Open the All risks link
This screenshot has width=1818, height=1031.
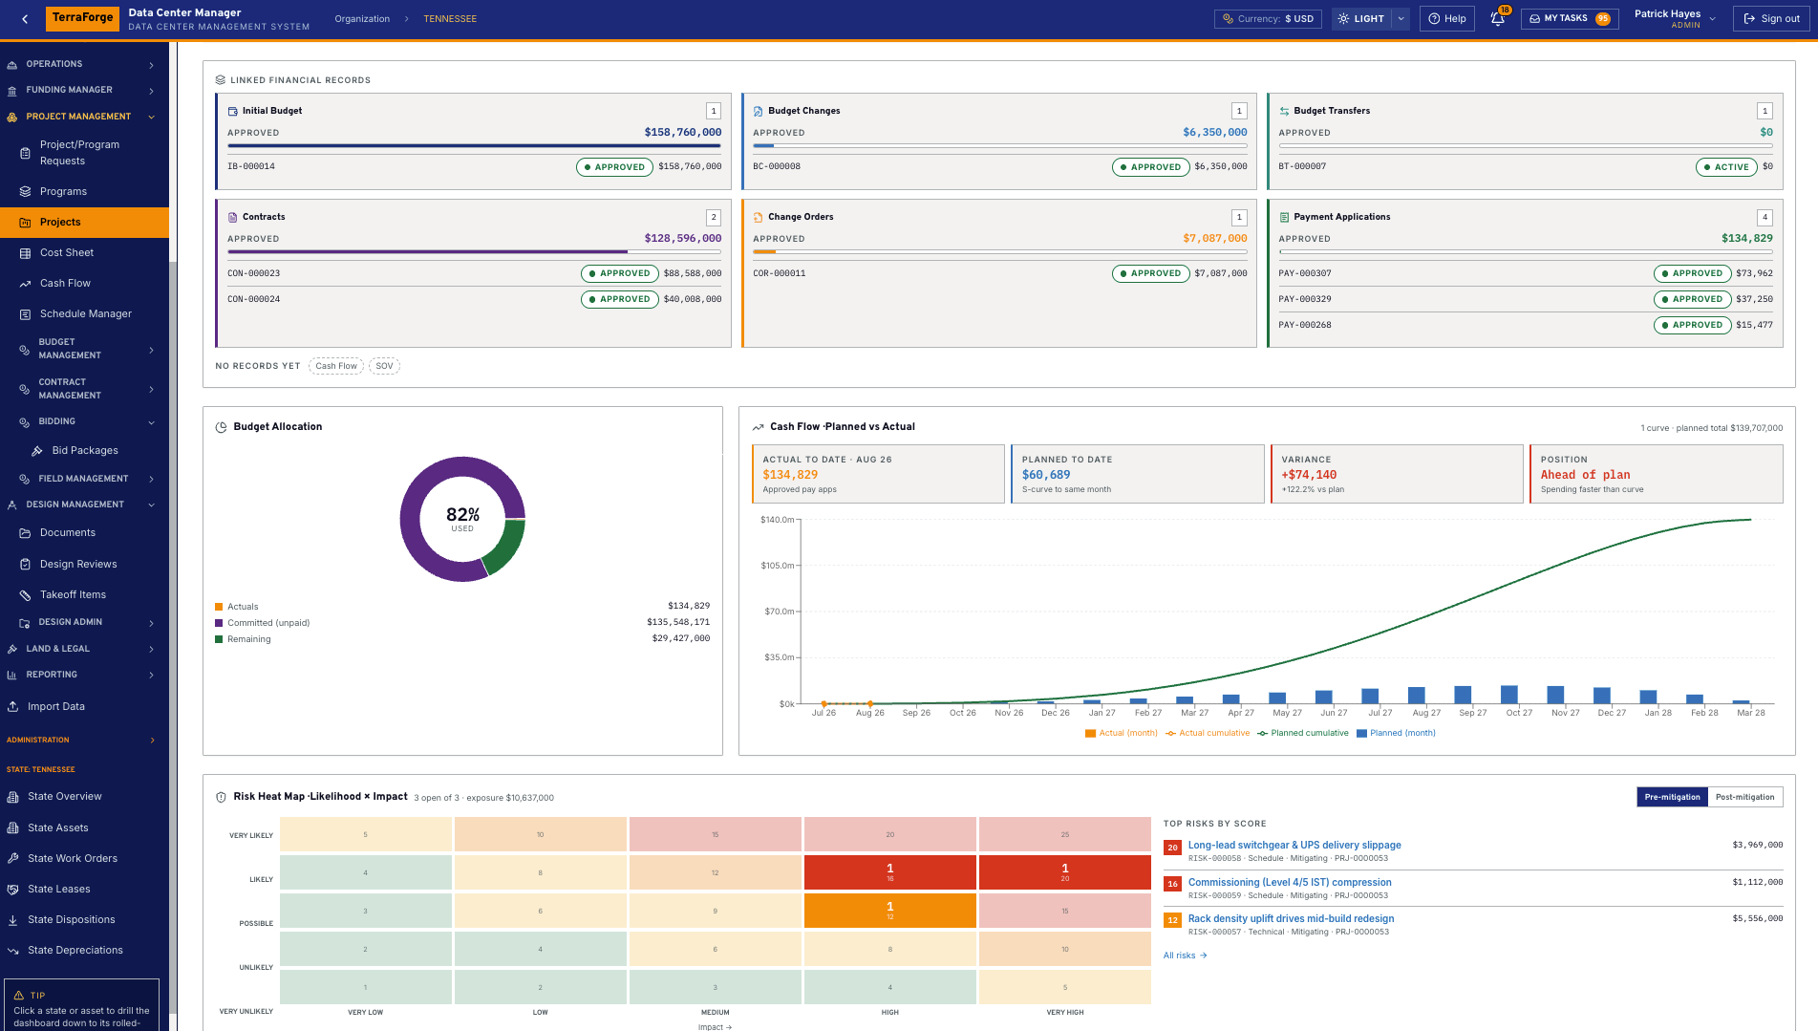(1186, 956)
